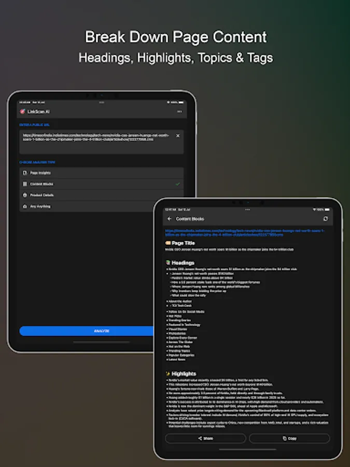The width and height of the screenshot is (350, 467).
Task: Select Page Insights analysis type
Action: click(x=102, y=173)
